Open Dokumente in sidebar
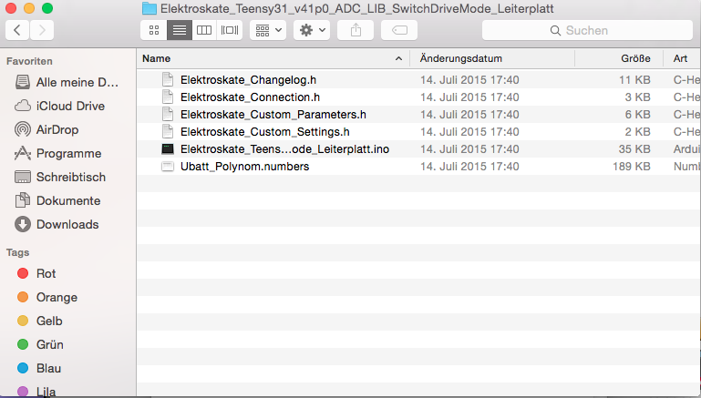The height and width of the screenshot is (398, 701). [x=68, y=200]
